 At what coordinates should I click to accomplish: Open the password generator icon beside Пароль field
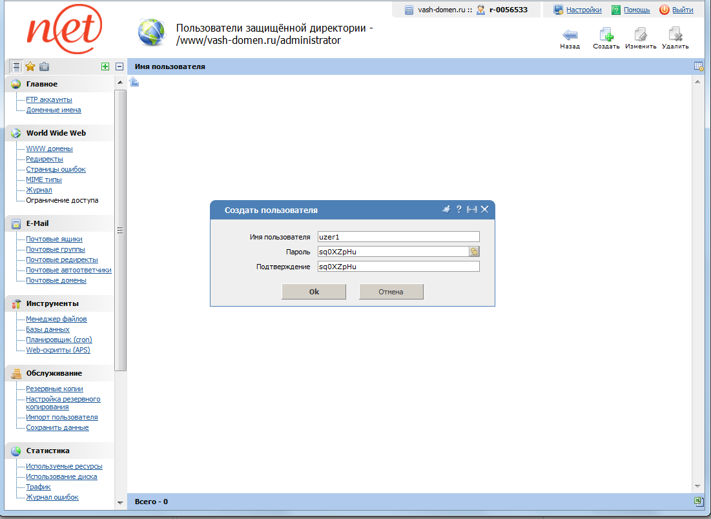click(x=475, y=251)
